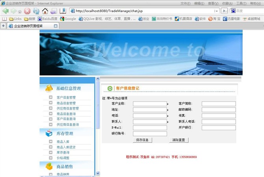Open the 软件 bookmark

[200, 19]
